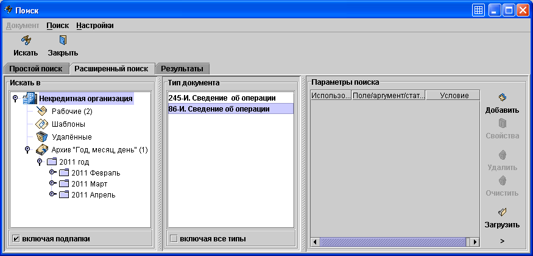Maximize the Поиск window

click(509, 10)
